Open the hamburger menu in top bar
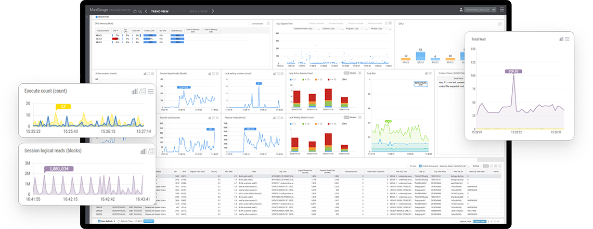The height and width of the screenshot is (229, 593). tap(501, 9)
